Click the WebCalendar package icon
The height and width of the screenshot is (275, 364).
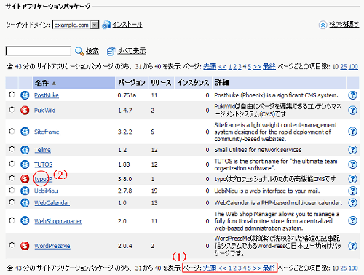pos(25,202)
